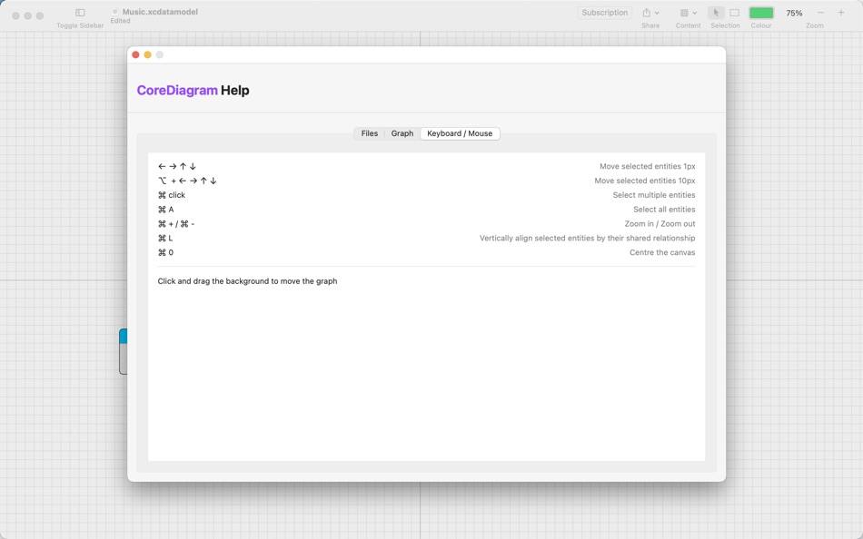Viewport: 863px width, 539px height.
Task: Click the 75% zoom value
Action: [x=794, y=14]
